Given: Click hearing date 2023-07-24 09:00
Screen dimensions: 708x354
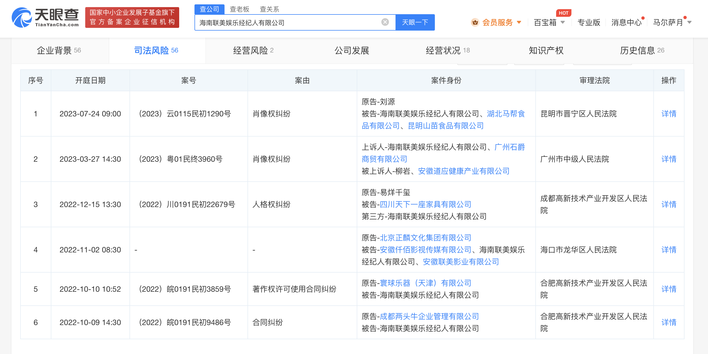Looking at the screenshot, I should click(90, 114).
